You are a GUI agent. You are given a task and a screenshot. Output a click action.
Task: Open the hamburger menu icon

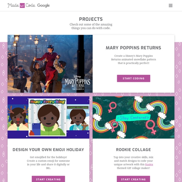click(x=170, y=5)
